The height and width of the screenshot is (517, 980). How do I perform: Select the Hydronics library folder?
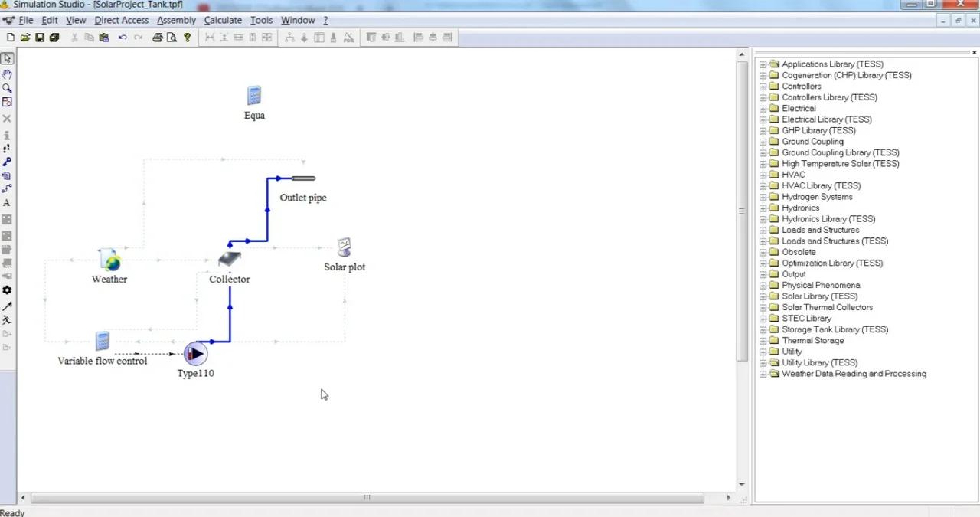[800, 208]
